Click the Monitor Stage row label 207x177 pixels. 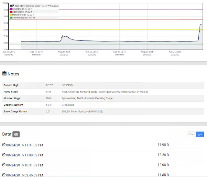coord(12,99)
